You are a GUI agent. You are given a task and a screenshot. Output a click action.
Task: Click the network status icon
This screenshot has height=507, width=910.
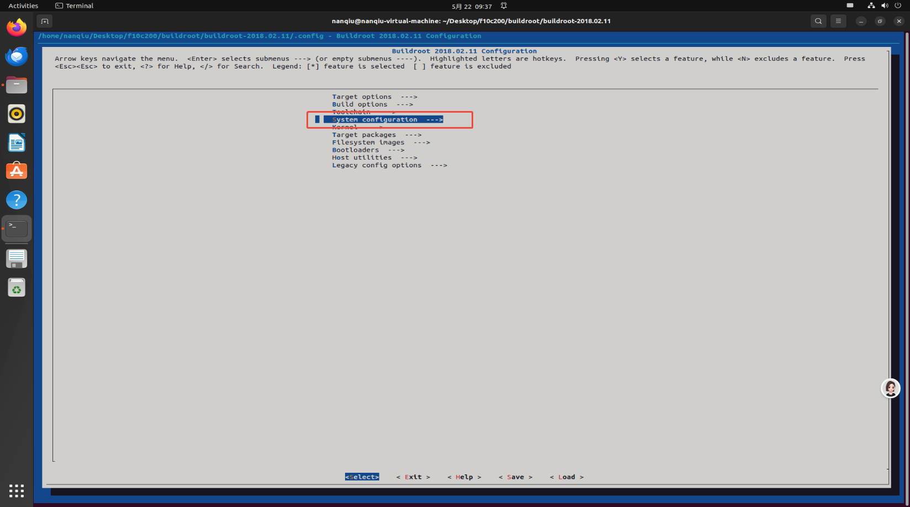click(x=871, y=6)
